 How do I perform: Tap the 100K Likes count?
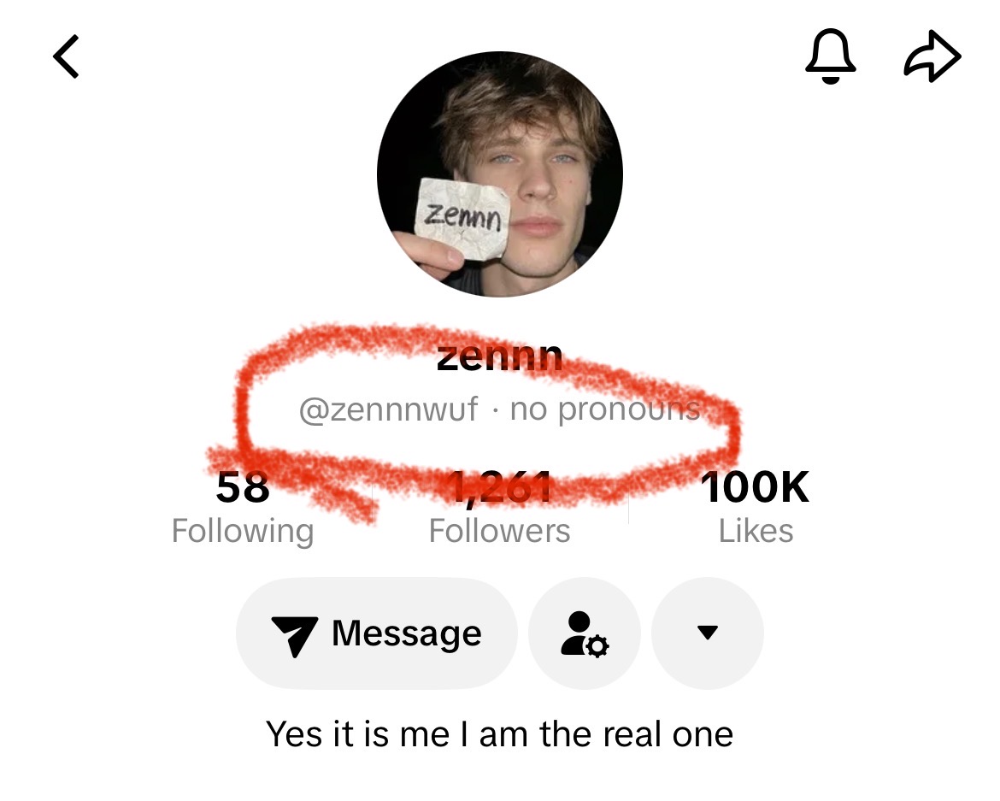[x=755, y=507]
